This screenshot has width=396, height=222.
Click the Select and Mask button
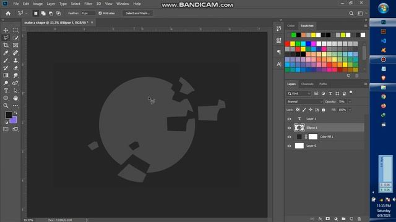click(137, 13)
